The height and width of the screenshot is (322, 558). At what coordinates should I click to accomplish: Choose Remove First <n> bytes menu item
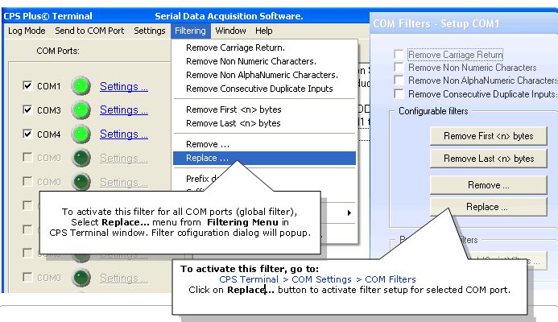[x=264, y=109]
